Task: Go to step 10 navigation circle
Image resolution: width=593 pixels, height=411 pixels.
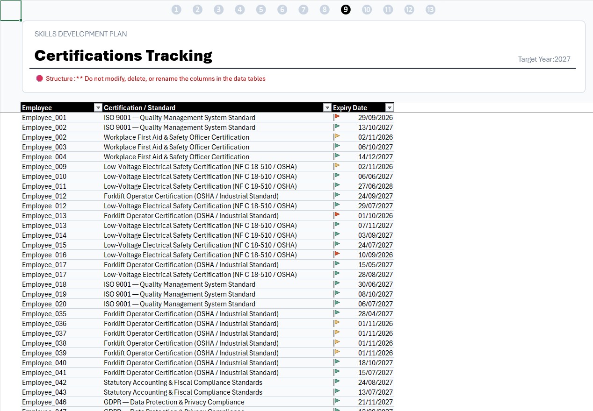Action: tap(367, 9)
